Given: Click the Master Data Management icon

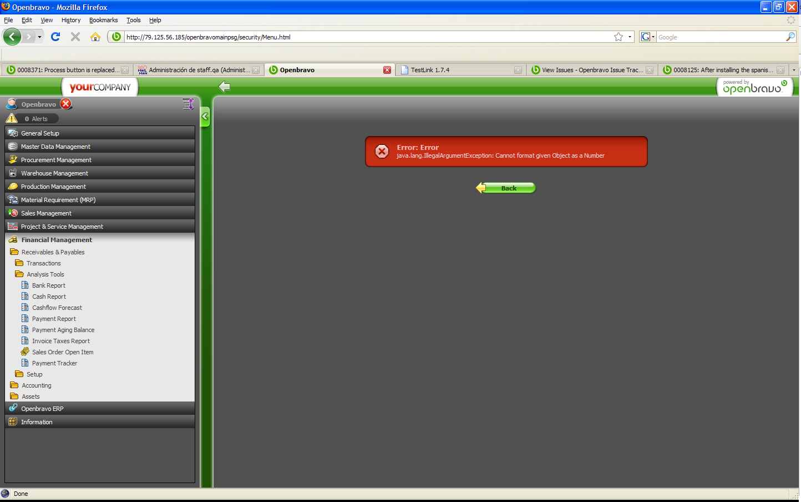Looking at the screenshot, I should 13,147.
